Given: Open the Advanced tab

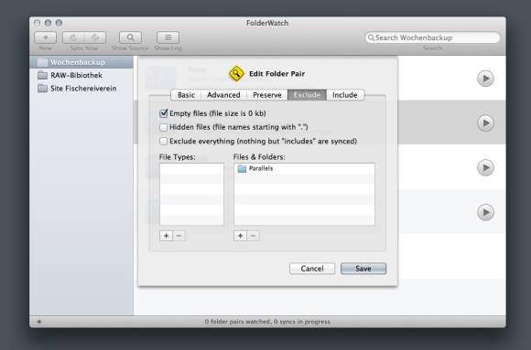Looking at the screenshot, I should click(x=223, y=95).
